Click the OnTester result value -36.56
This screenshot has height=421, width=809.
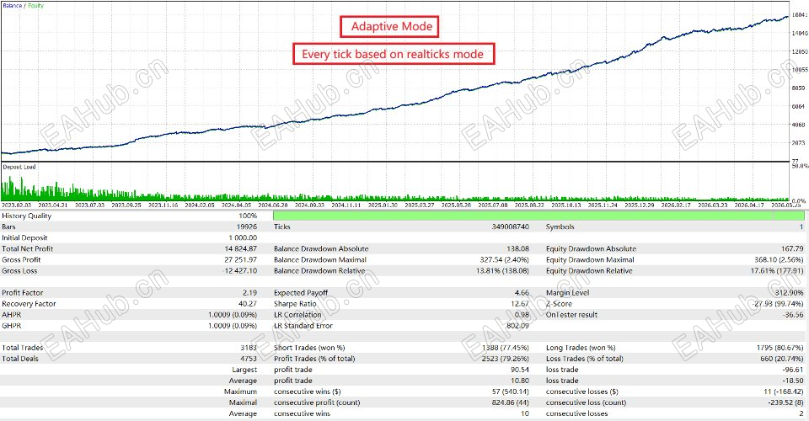point(793,315)
